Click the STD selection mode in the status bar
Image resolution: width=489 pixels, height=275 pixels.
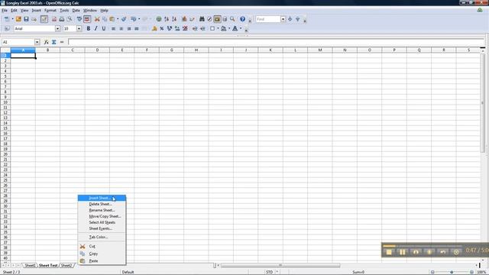(x=269, y=272)
